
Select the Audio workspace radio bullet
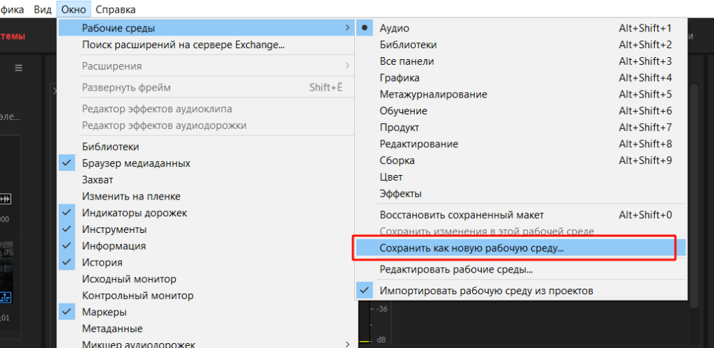[x=365, y=28]
